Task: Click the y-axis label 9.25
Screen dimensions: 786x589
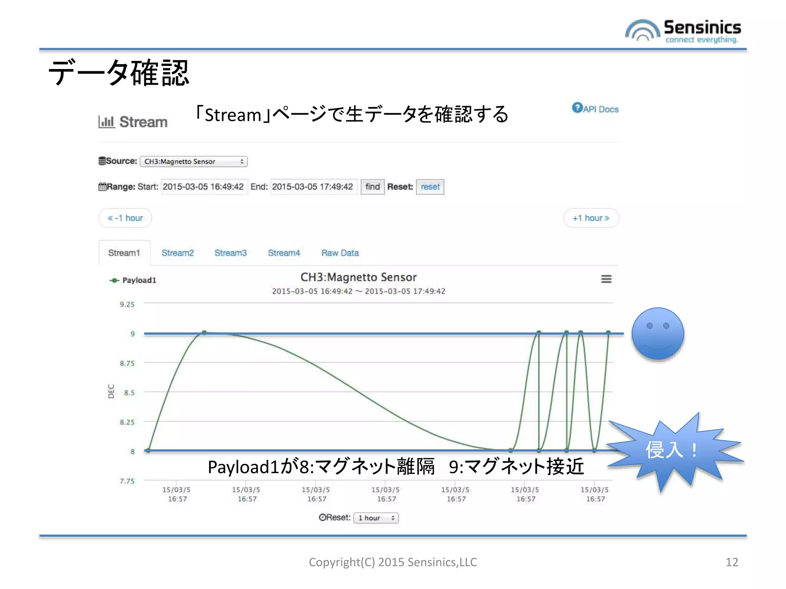Action: click(x=127, y=304)
